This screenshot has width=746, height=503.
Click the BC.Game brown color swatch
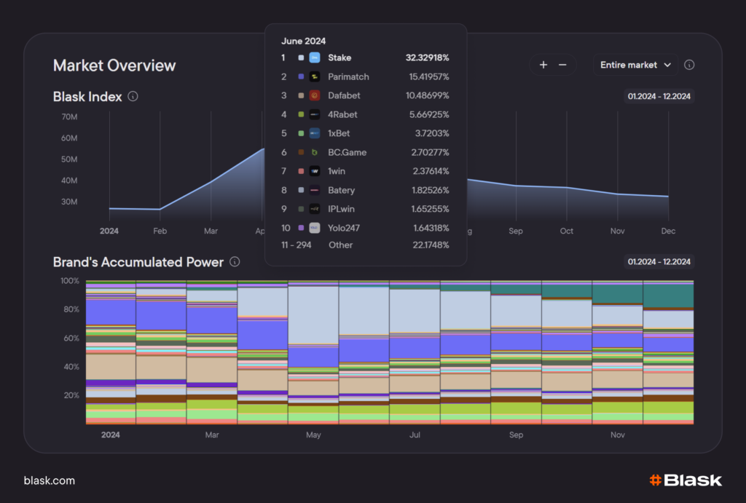coord(301,152)
